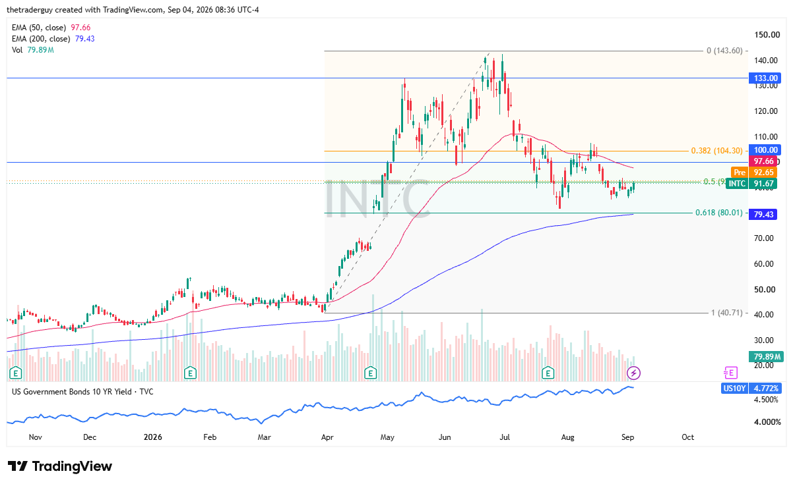This screenshot has width=793, height=486.
Task: Click the Mar label on time axis
Action: [x=264, y=437]
